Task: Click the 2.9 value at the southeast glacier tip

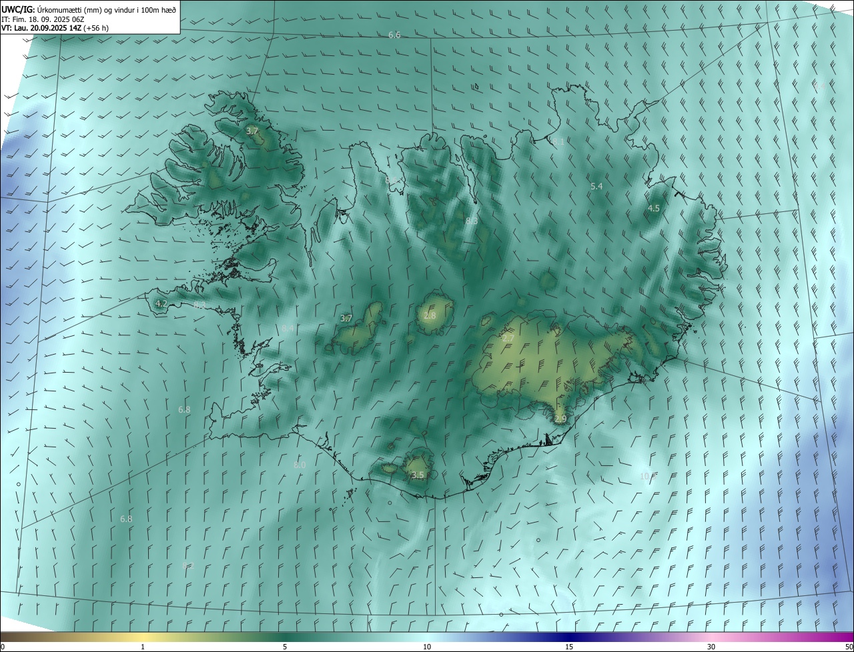Action: click(560, 419)
